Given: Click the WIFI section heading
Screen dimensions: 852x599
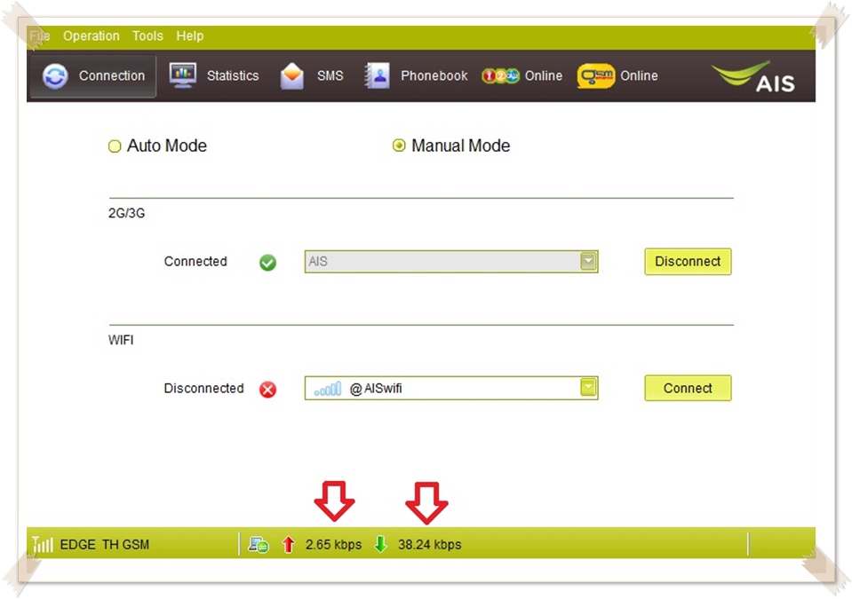Looking at the screenshot, I should [121, 340].
